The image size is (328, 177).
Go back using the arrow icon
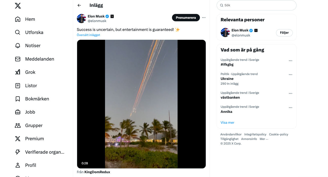coord(79,5)
